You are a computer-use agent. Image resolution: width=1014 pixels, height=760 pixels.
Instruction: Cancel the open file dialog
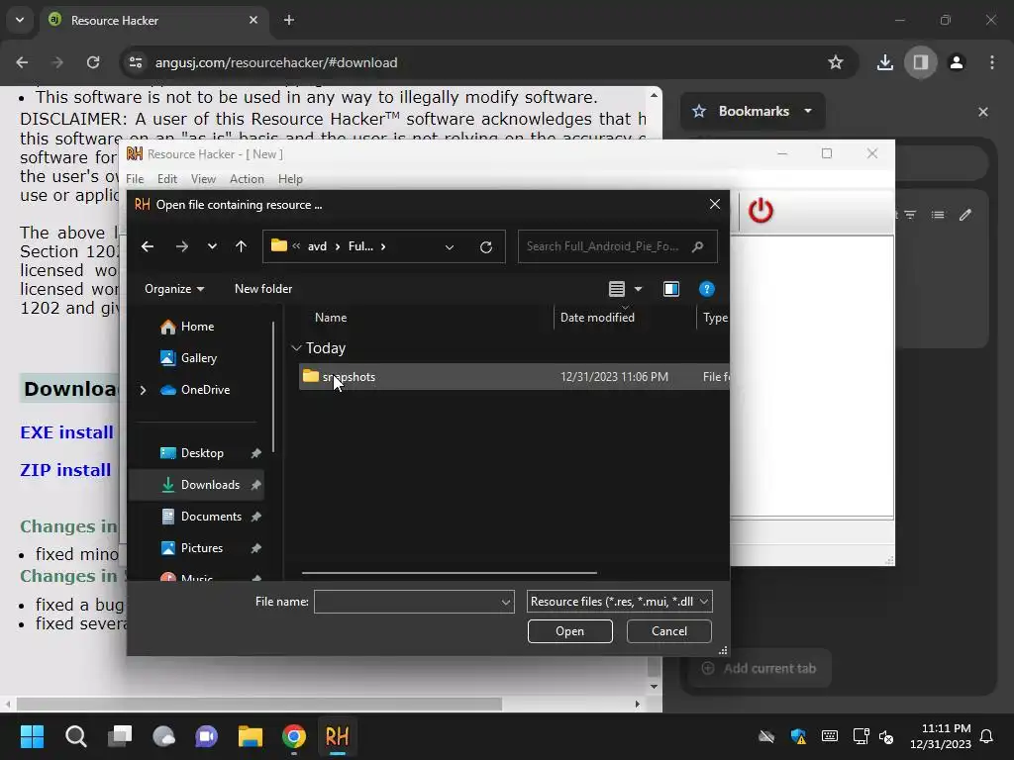[668, 631]
